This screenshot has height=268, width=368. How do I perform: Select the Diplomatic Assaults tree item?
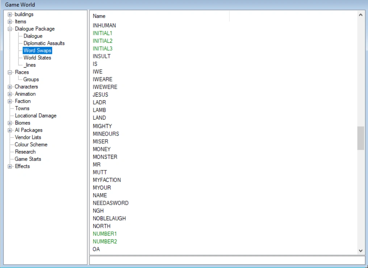(x=44, y=43)
